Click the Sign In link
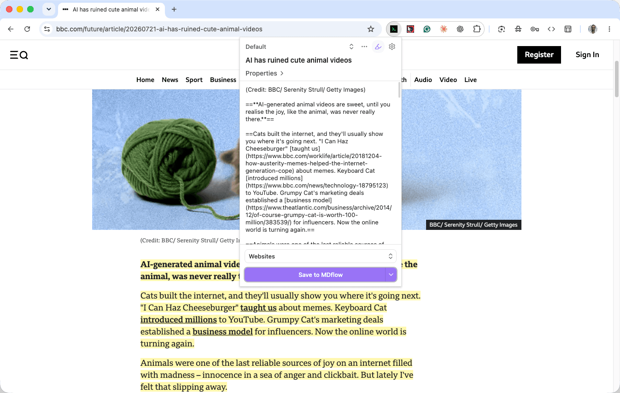This screenshot has width=620, height=393. tap(587, 55)
